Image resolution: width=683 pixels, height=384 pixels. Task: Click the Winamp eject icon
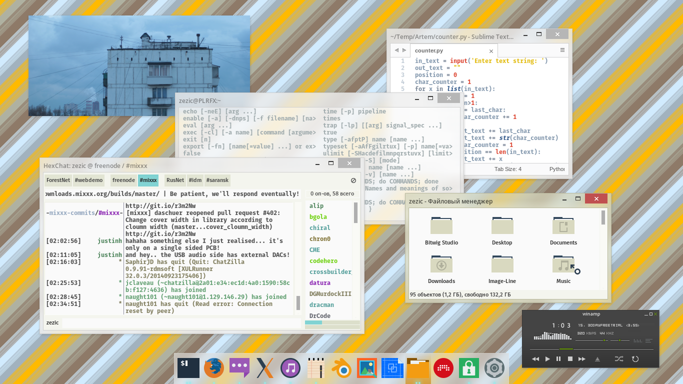[597, 359]
